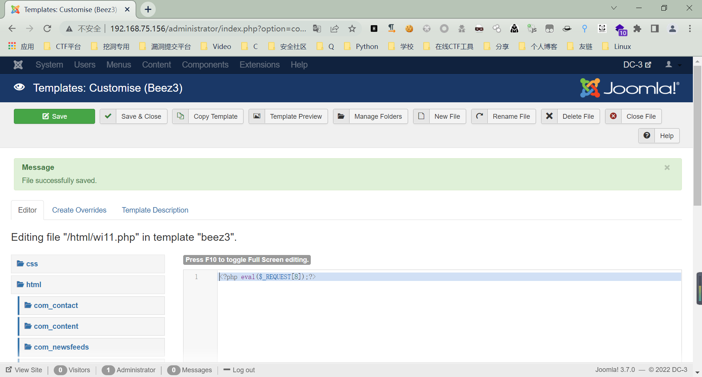
Task: Open the tab search chevron
Action: click(614, 8)
